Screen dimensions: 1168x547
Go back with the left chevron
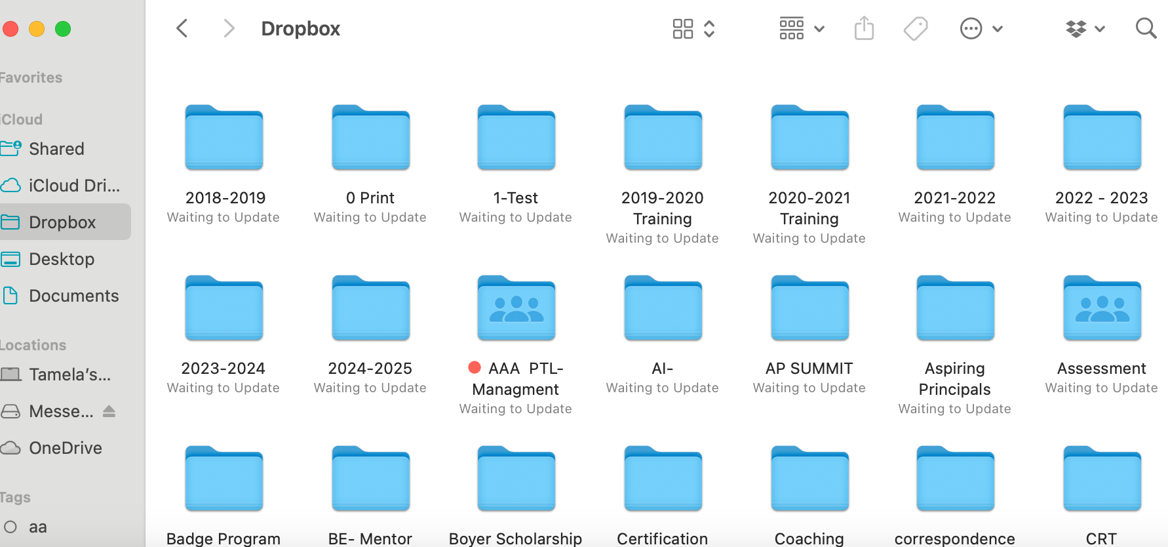tap(182, 28)
